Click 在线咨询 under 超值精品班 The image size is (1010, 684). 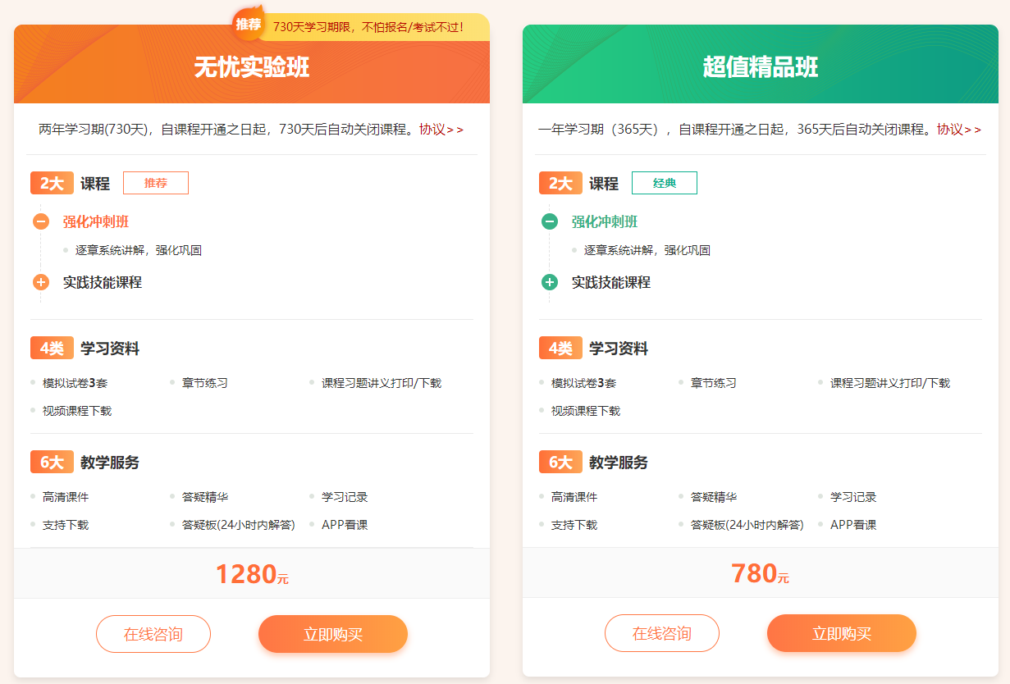pos(662,633)
